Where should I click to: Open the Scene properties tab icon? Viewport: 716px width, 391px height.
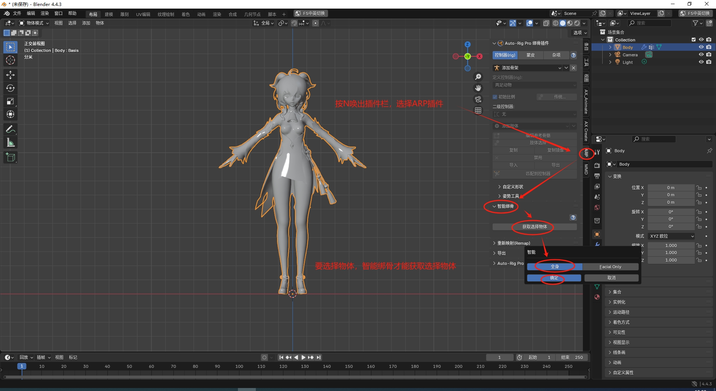tap(597, 197)
